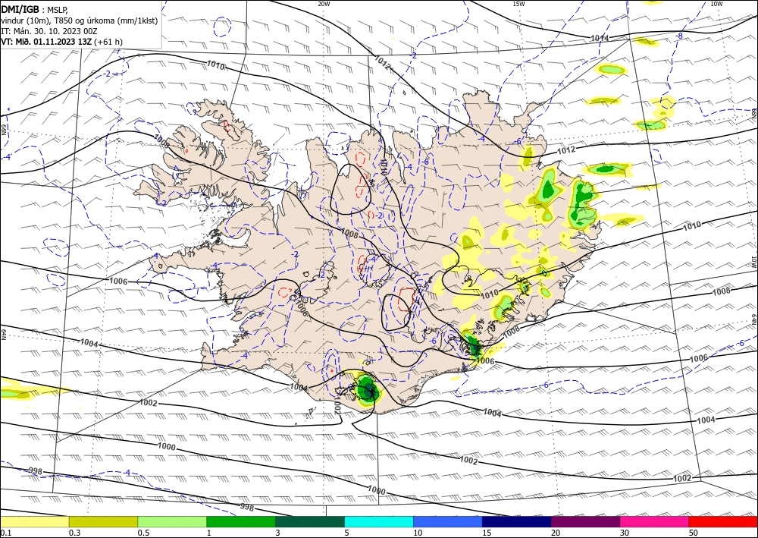Select the purple 20 mm legend swatch
Image resolution: width=758 pixels, height=538 pixels.
pyautogui.click(x=585, y=521)
